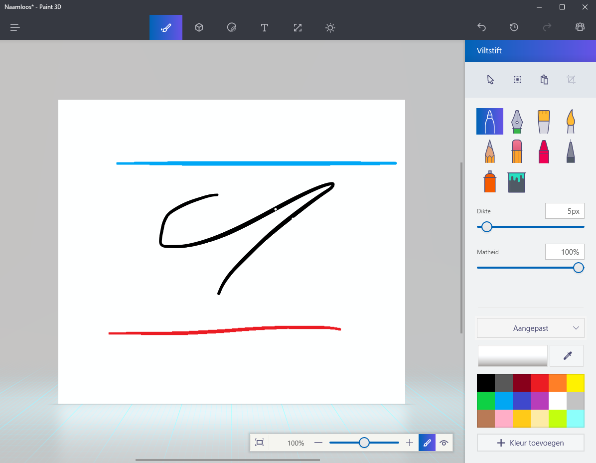Select the Spray can tool

click(490, 182)
